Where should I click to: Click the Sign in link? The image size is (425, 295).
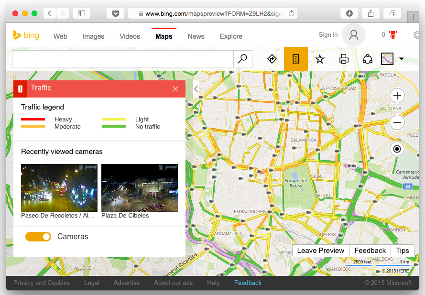pyautogui.click(x=328, y=35)
